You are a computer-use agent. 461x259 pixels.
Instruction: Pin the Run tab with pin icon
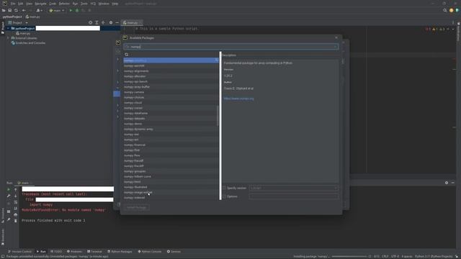click(x=9, y=219)
